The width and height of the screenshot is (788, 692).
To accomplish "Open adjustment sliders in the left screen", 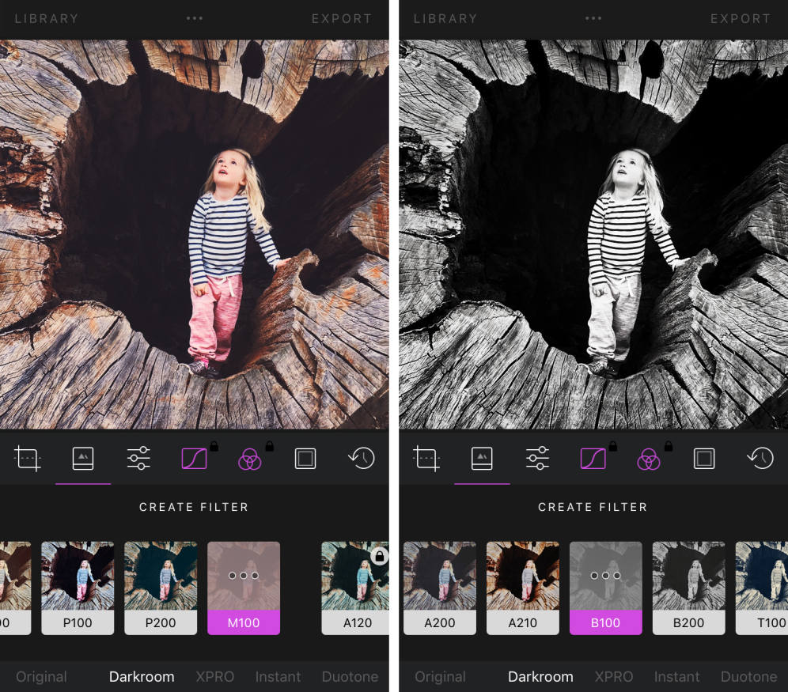I will [138, 458].
